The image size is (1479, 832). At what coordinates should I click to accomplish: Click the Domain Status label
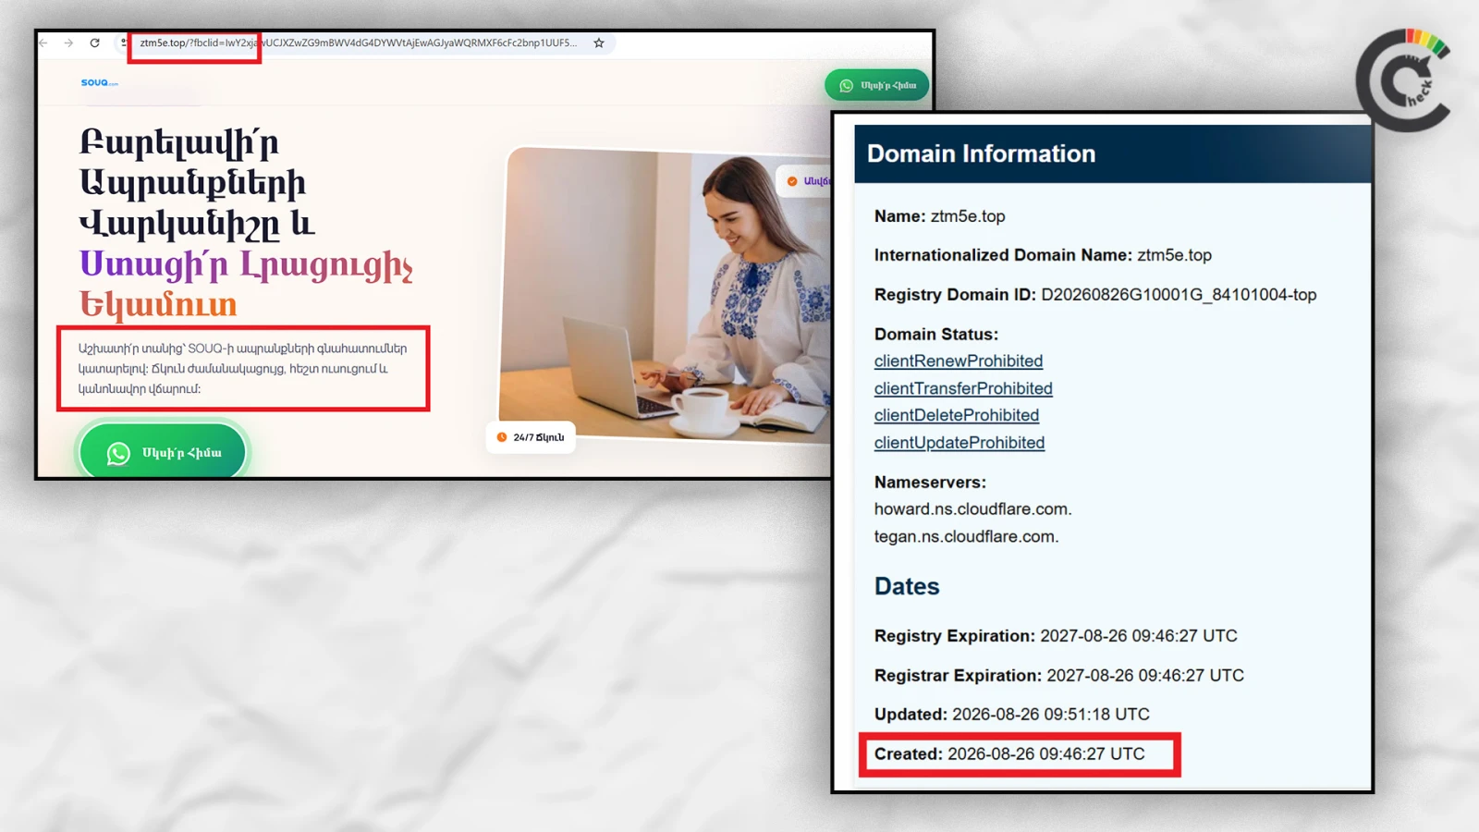coord(935,335)
